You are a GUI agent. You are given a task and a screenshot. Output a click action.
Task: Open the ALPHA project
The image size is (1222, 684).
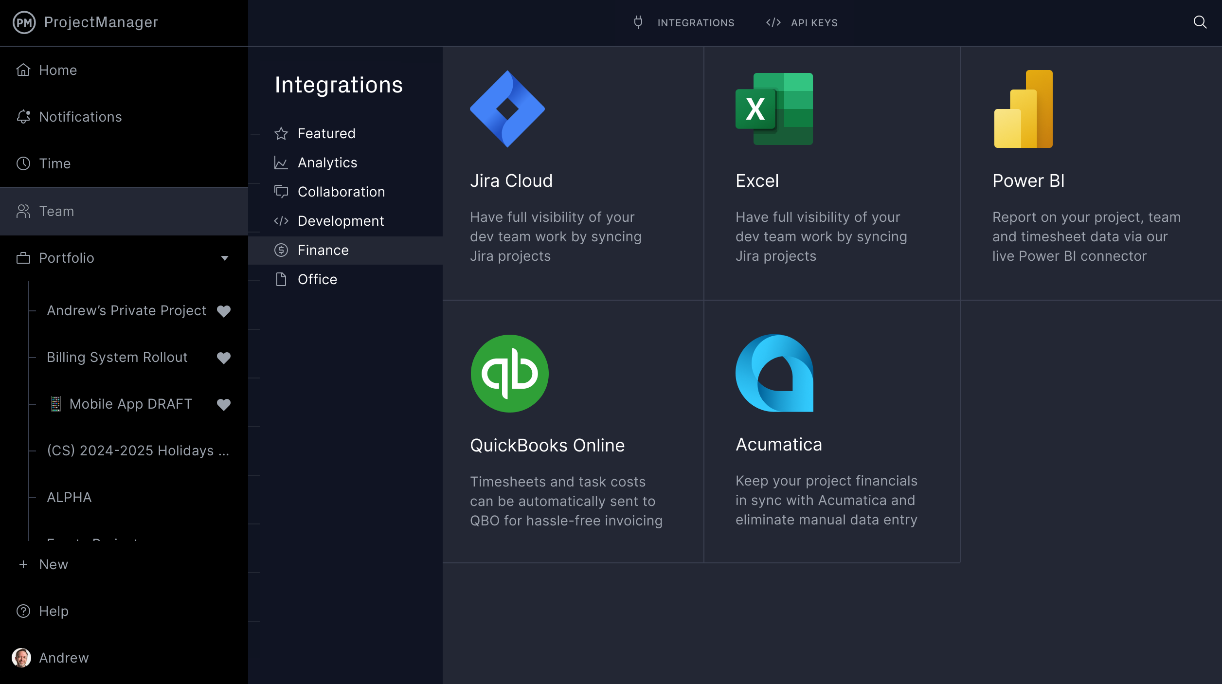pyautogui.click(x=69, y=497)
